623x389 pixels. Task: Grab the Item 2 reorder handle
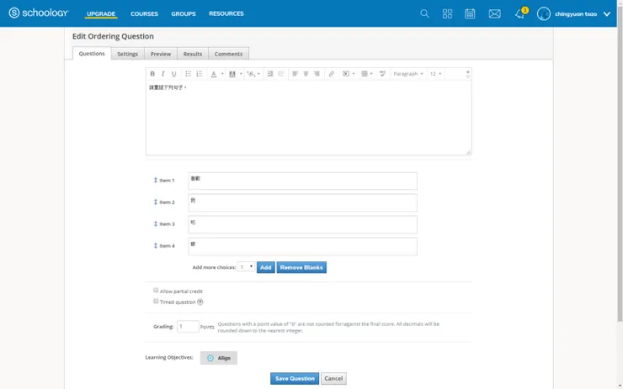pyautogui.click(x=156, y=202)
